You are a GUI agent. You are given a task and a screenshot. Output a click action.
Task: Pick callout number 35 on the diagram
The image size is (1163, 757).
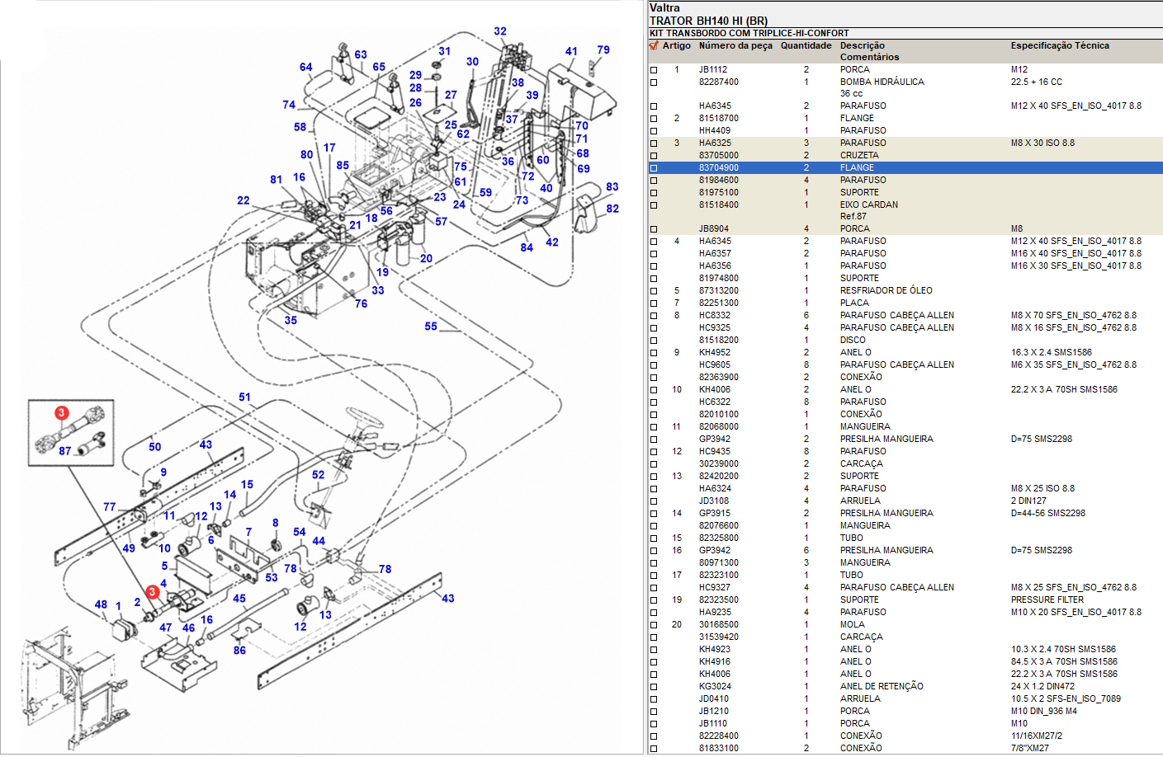[x=291, y=320]
